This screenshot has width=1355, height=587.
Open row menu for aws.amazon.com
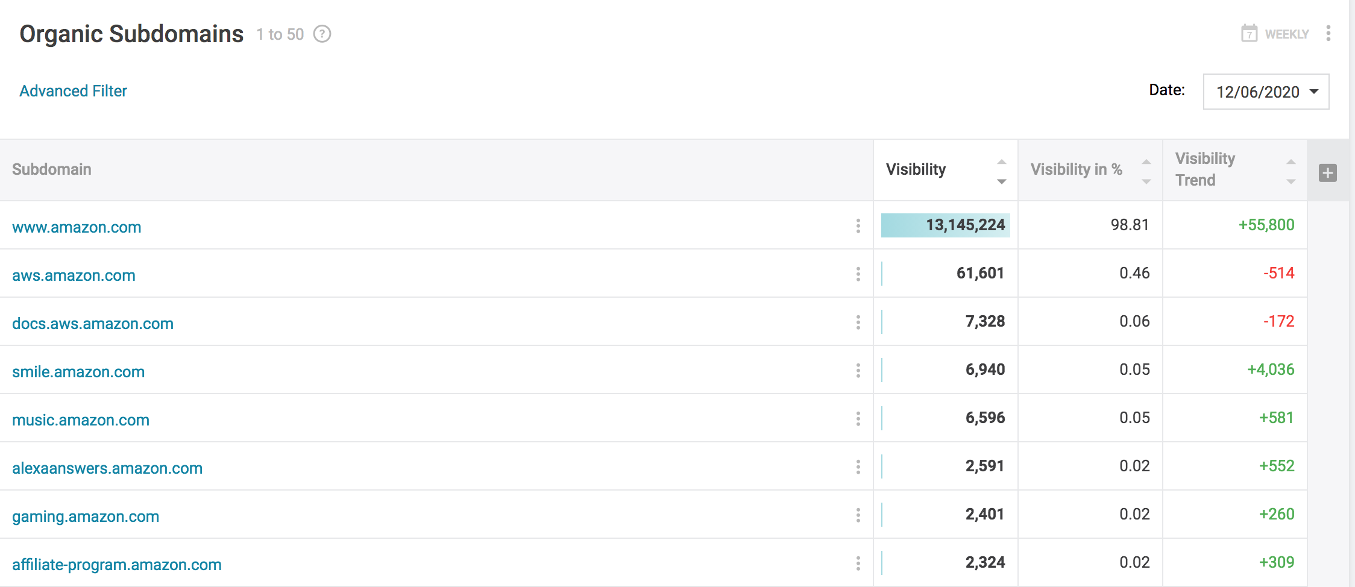[x=858, y=274]
